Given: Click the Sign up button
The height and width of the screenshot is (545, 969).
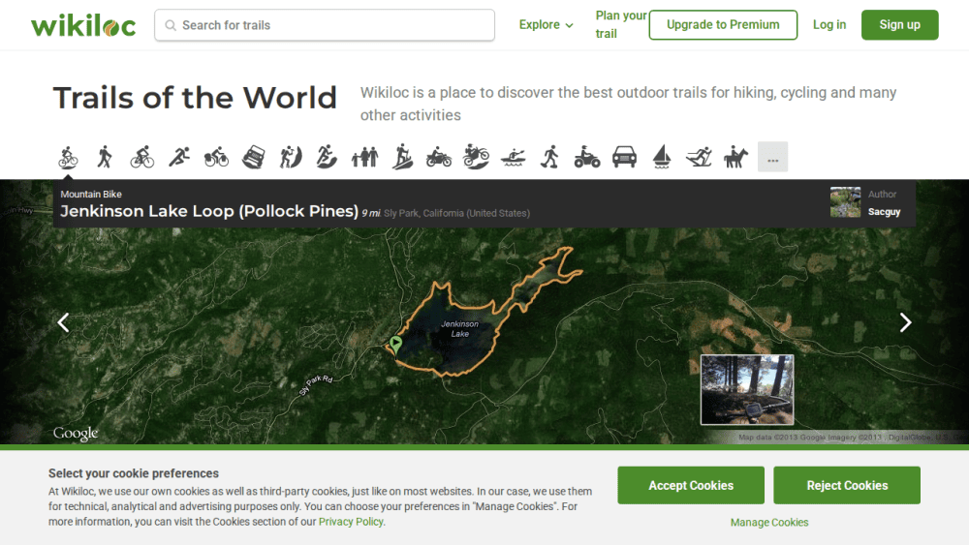Looking at the screenshot, I should (x=900, y=25).
